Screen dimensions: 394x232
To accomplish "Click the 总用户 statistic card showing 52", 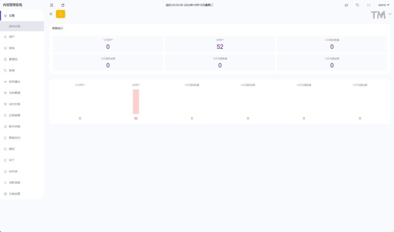I will tap(220, 44).
